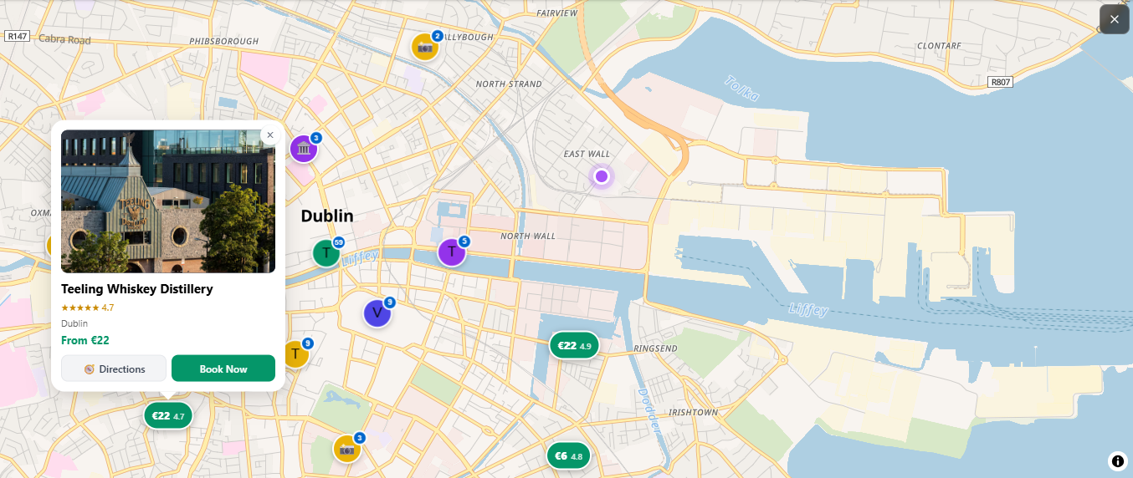Select the €6 4.8 price marker
The image size is (1133, 478).
[x=568, y=455]
